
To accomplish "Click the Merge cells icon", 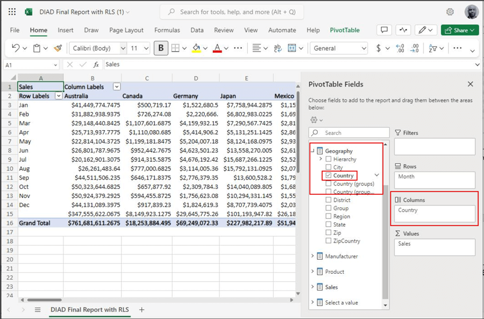I will click(292, 48).
